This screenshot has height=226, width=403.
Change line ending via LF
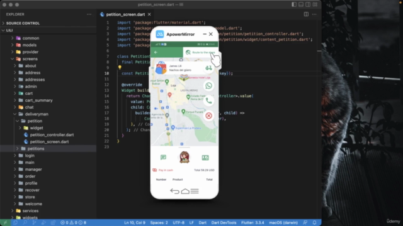pyautogui.click(x=191, y=223)
